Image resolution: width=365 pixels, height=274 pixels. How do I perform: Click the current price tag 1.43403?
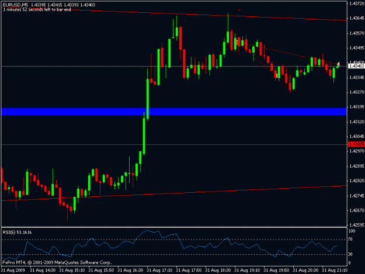(x=356, y=67)
